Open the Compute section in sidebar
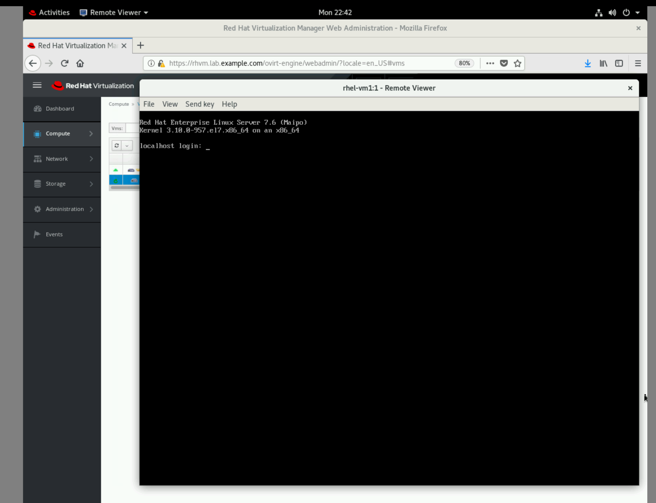This screenshot has height=503, width=656. tap(62, 134)
